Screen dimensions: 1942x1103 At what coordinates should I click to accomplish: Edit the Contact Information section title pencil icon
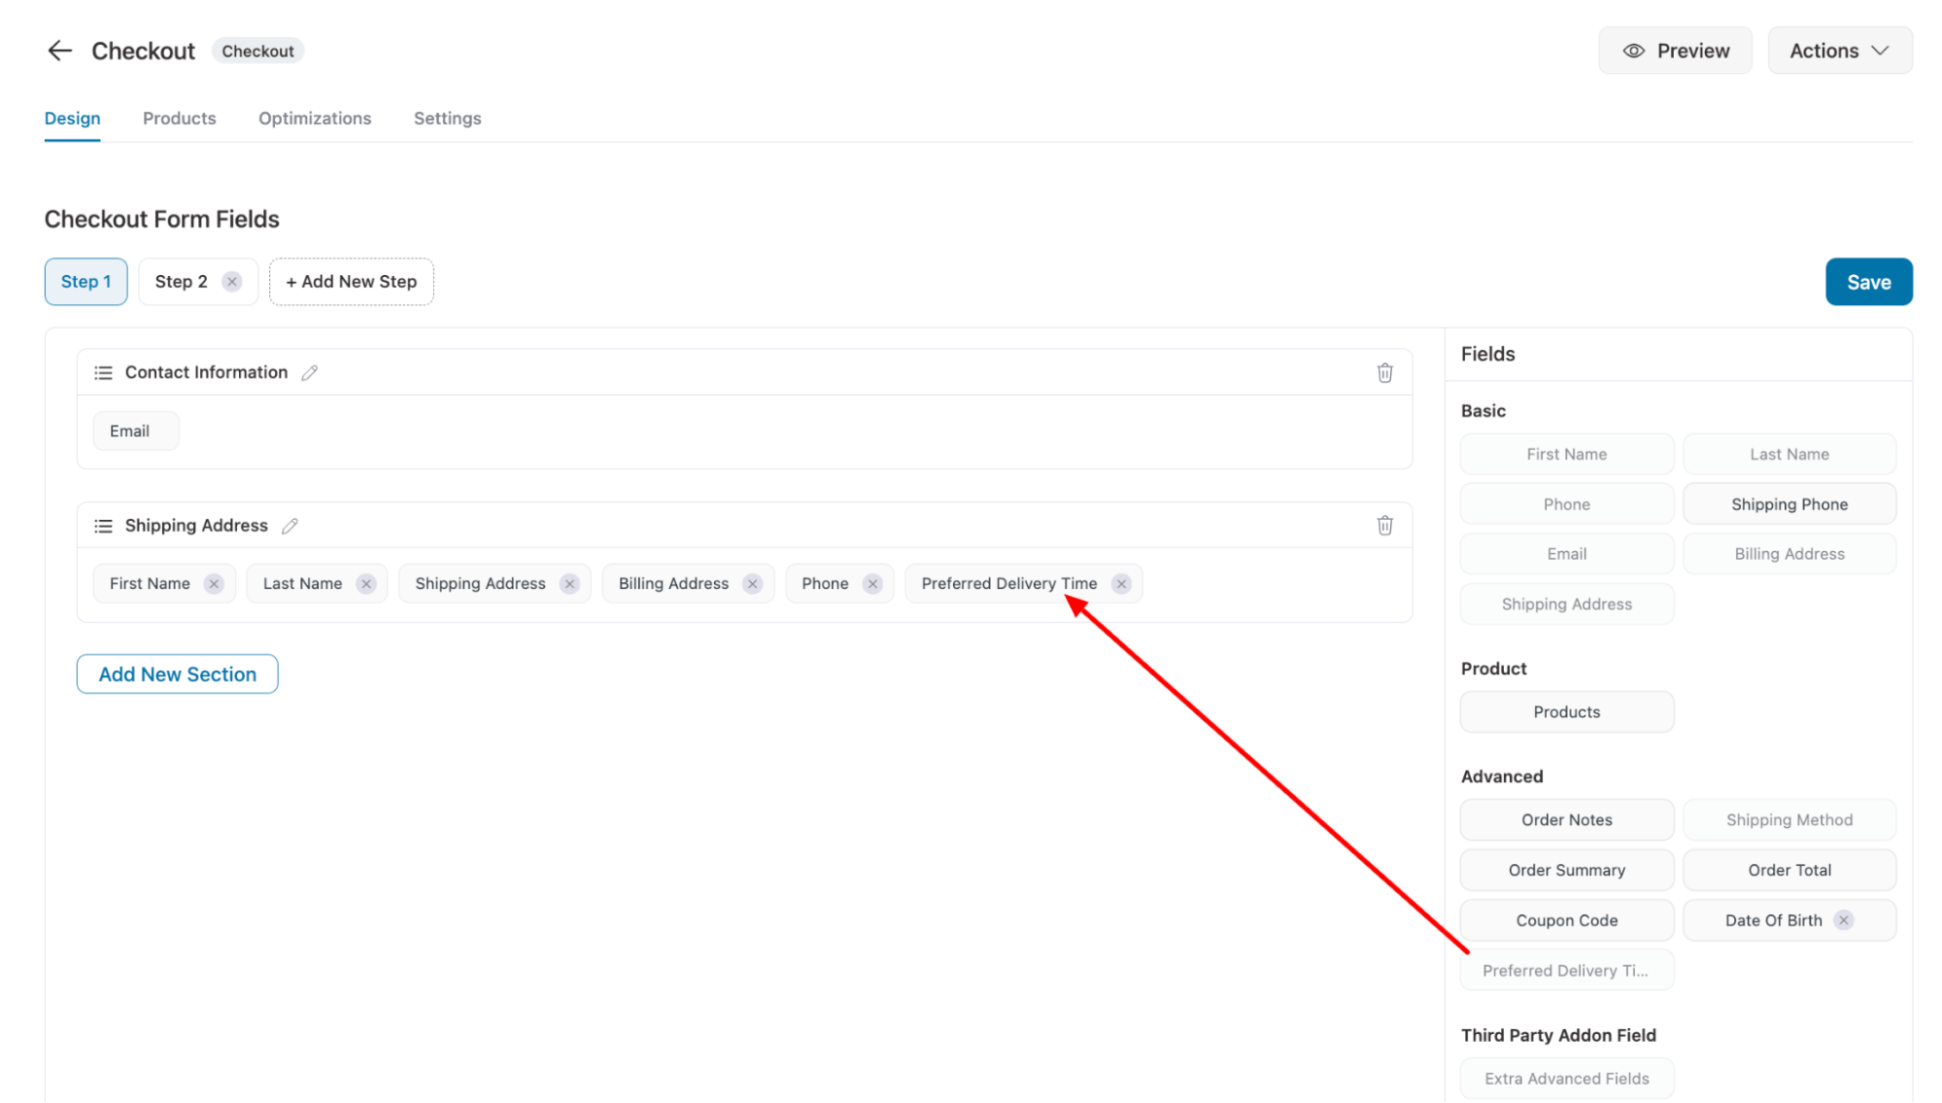tap(310, 373)
